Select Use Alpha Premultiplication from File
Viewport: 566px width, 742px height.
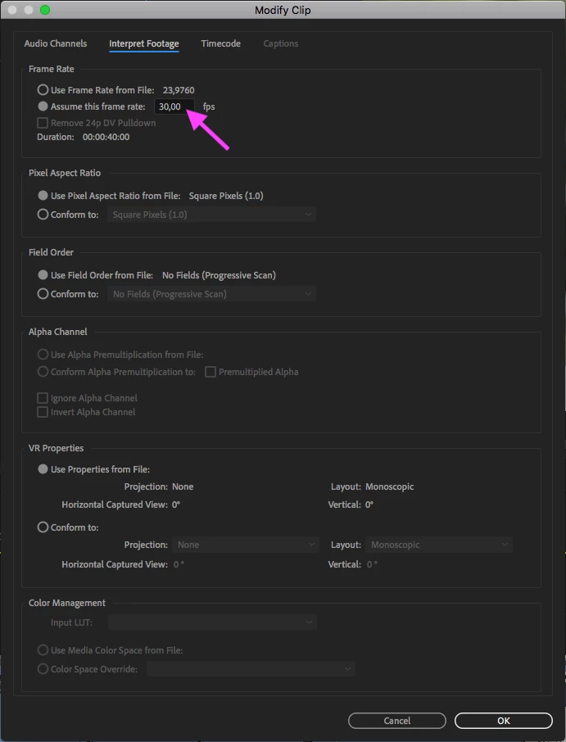pos(43,355)
